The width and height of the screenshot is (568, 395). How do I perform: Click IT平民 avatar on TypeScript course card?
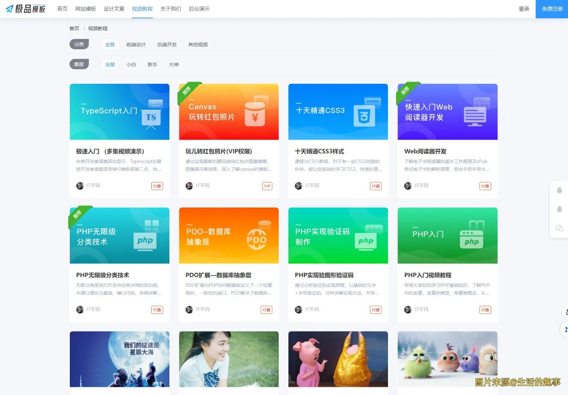pyautogui.click(x=80, y=186)
